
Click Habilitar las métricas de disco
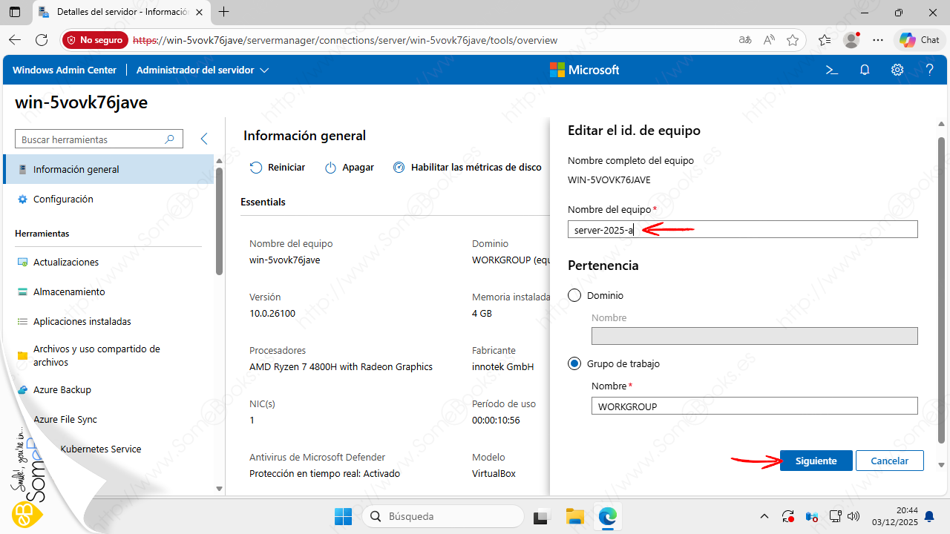468,168
